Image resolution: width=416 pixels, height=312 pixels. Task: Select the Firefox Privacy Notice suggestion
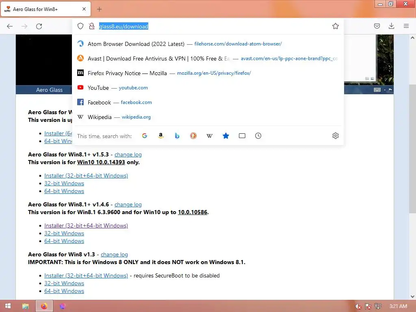[x=208, y=73]
